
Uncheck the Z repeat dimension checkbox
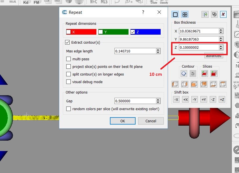tap(133, 32)
